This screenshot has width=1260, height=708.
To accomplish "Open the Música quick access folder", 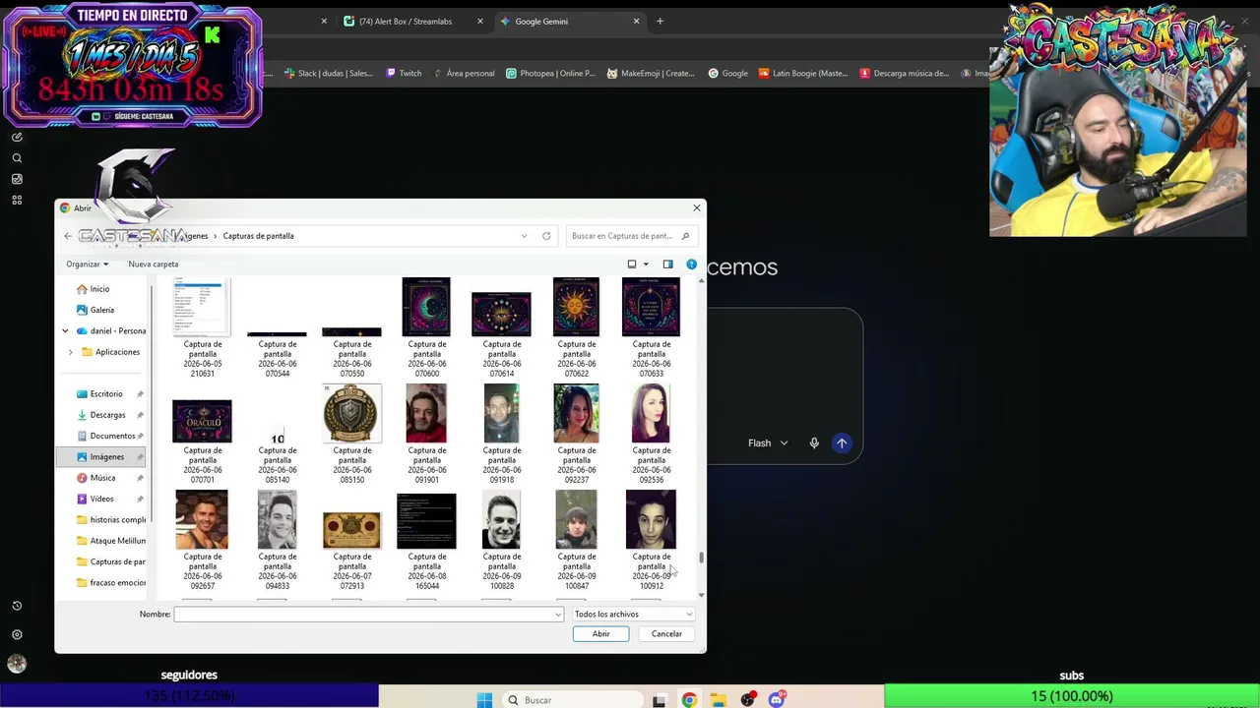I will (x=102, y=478).
